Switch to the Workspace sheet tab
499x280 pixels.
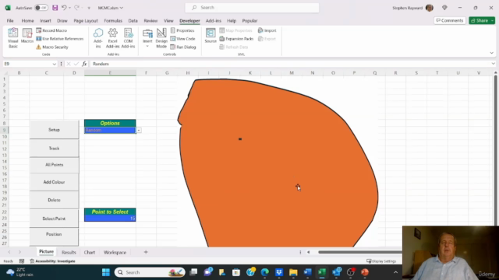115,252
